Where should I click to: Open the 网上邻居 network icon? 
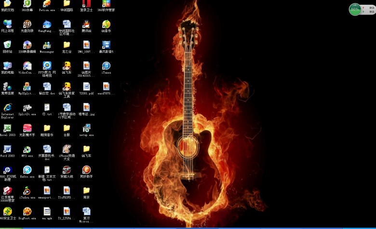7,24
